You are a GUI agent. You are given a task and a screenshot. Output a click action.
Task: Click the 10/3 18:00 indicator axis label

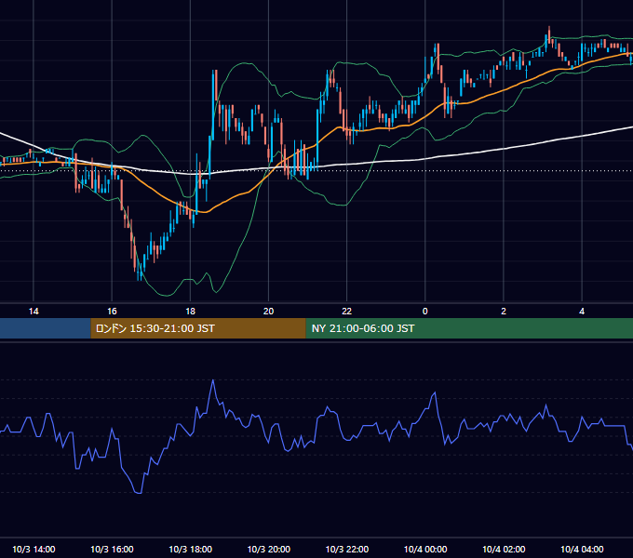pos(190,549)
